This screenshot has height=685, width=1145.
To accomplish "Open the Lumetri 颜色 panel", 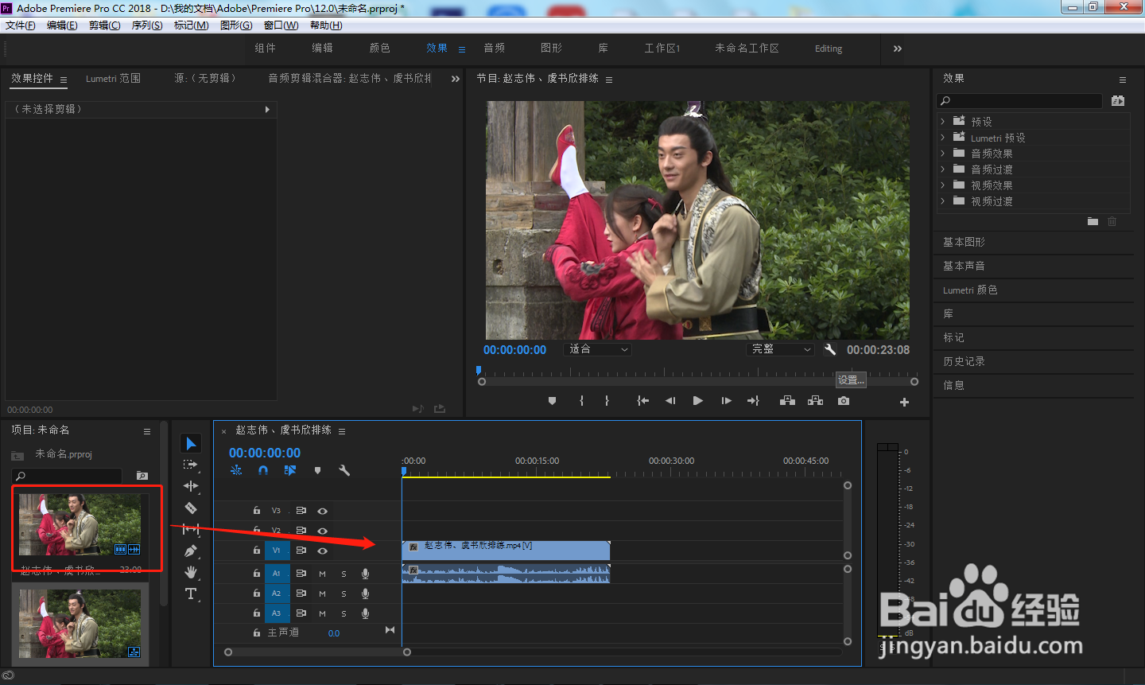I will [970, 290].
